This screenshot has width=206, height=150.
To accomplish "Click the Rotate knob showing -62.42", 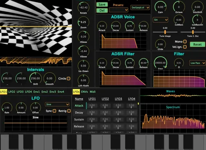I will coord(83,7).
